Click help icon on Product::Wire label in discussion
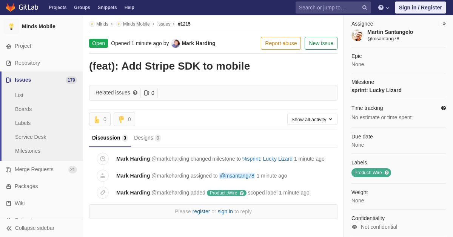Image resolution: width=453 pixels, height=237 pixels. 242,193
